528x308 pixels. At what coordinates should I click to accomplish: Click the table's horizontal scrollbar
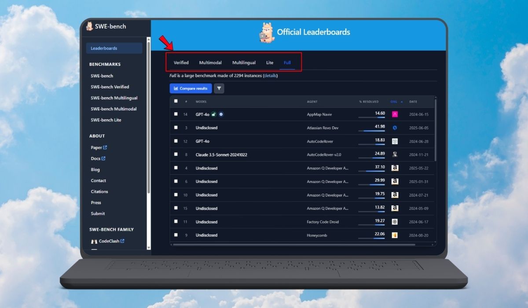[x=294, y=244]
